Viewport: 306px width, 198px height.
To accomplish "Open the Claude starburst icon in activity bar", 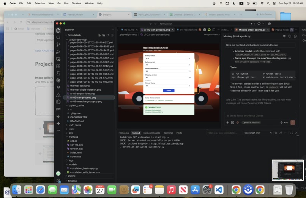I will click(x=58, y=80).
